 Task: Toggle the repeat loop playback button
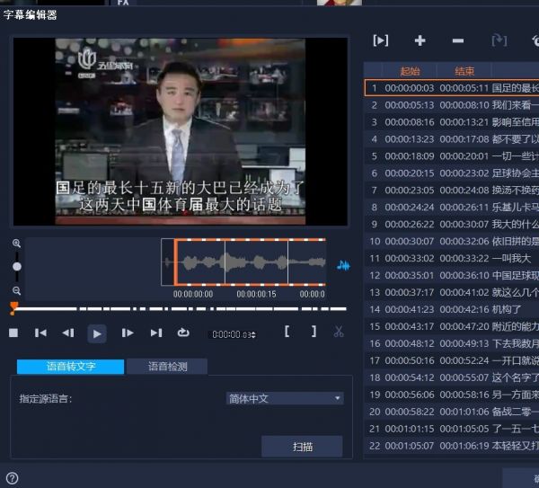[x=183, y=333]
